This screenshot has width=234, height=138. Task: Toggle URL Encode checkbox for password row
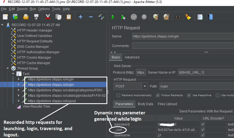(x=203, y=124)
